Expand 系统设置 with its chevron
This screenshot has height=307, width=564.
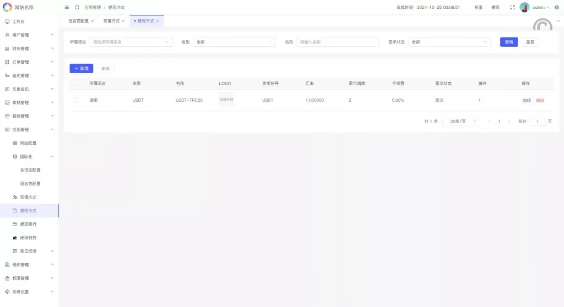pyautogui.click(x=52, y=292)
